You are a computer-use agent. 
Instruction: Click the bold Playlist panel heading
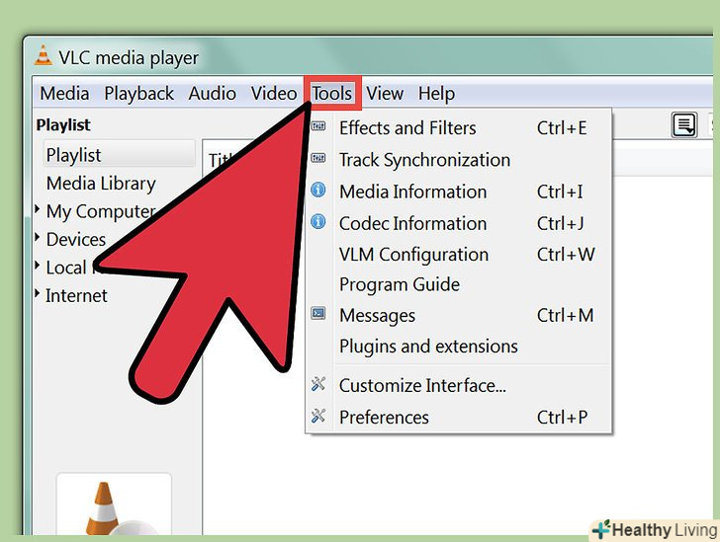tap(63, 124)
